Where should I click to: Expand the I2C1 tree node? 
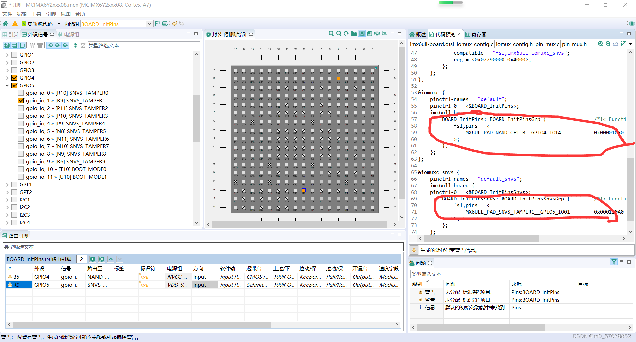pyautogui.click(x=7, y=199)
